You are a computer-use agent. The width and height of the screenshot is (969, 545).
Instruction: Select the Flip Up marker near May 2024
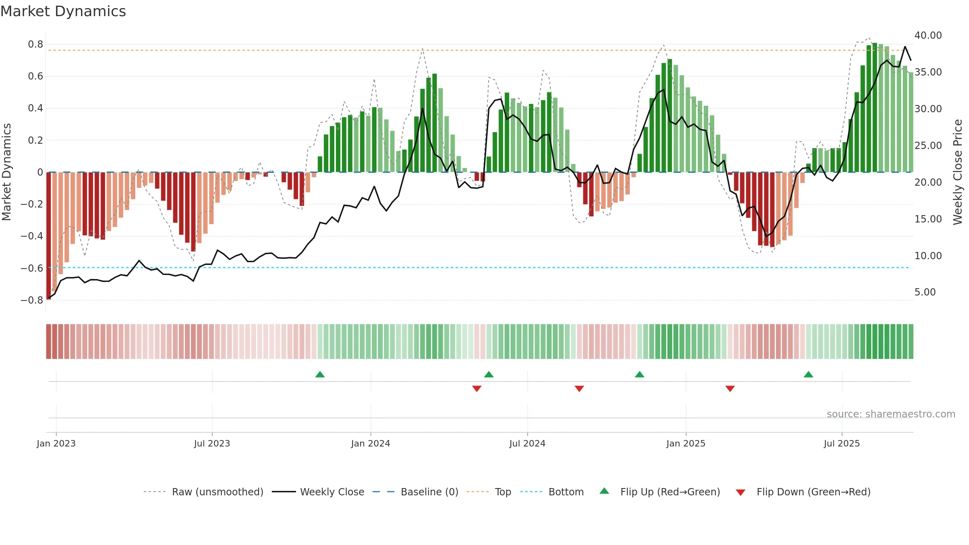click(489, 374)
